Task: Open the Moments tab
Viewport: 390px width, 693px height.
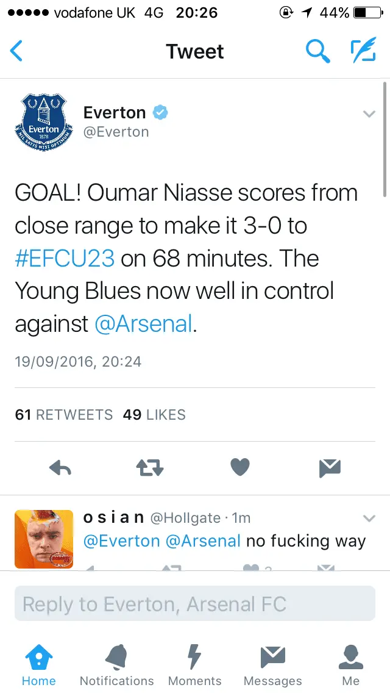Action: tap(194, 665)
